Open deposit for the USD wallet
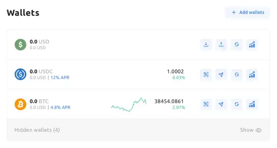Viewport: 277px width, 148px height. (x=206, y=45)
